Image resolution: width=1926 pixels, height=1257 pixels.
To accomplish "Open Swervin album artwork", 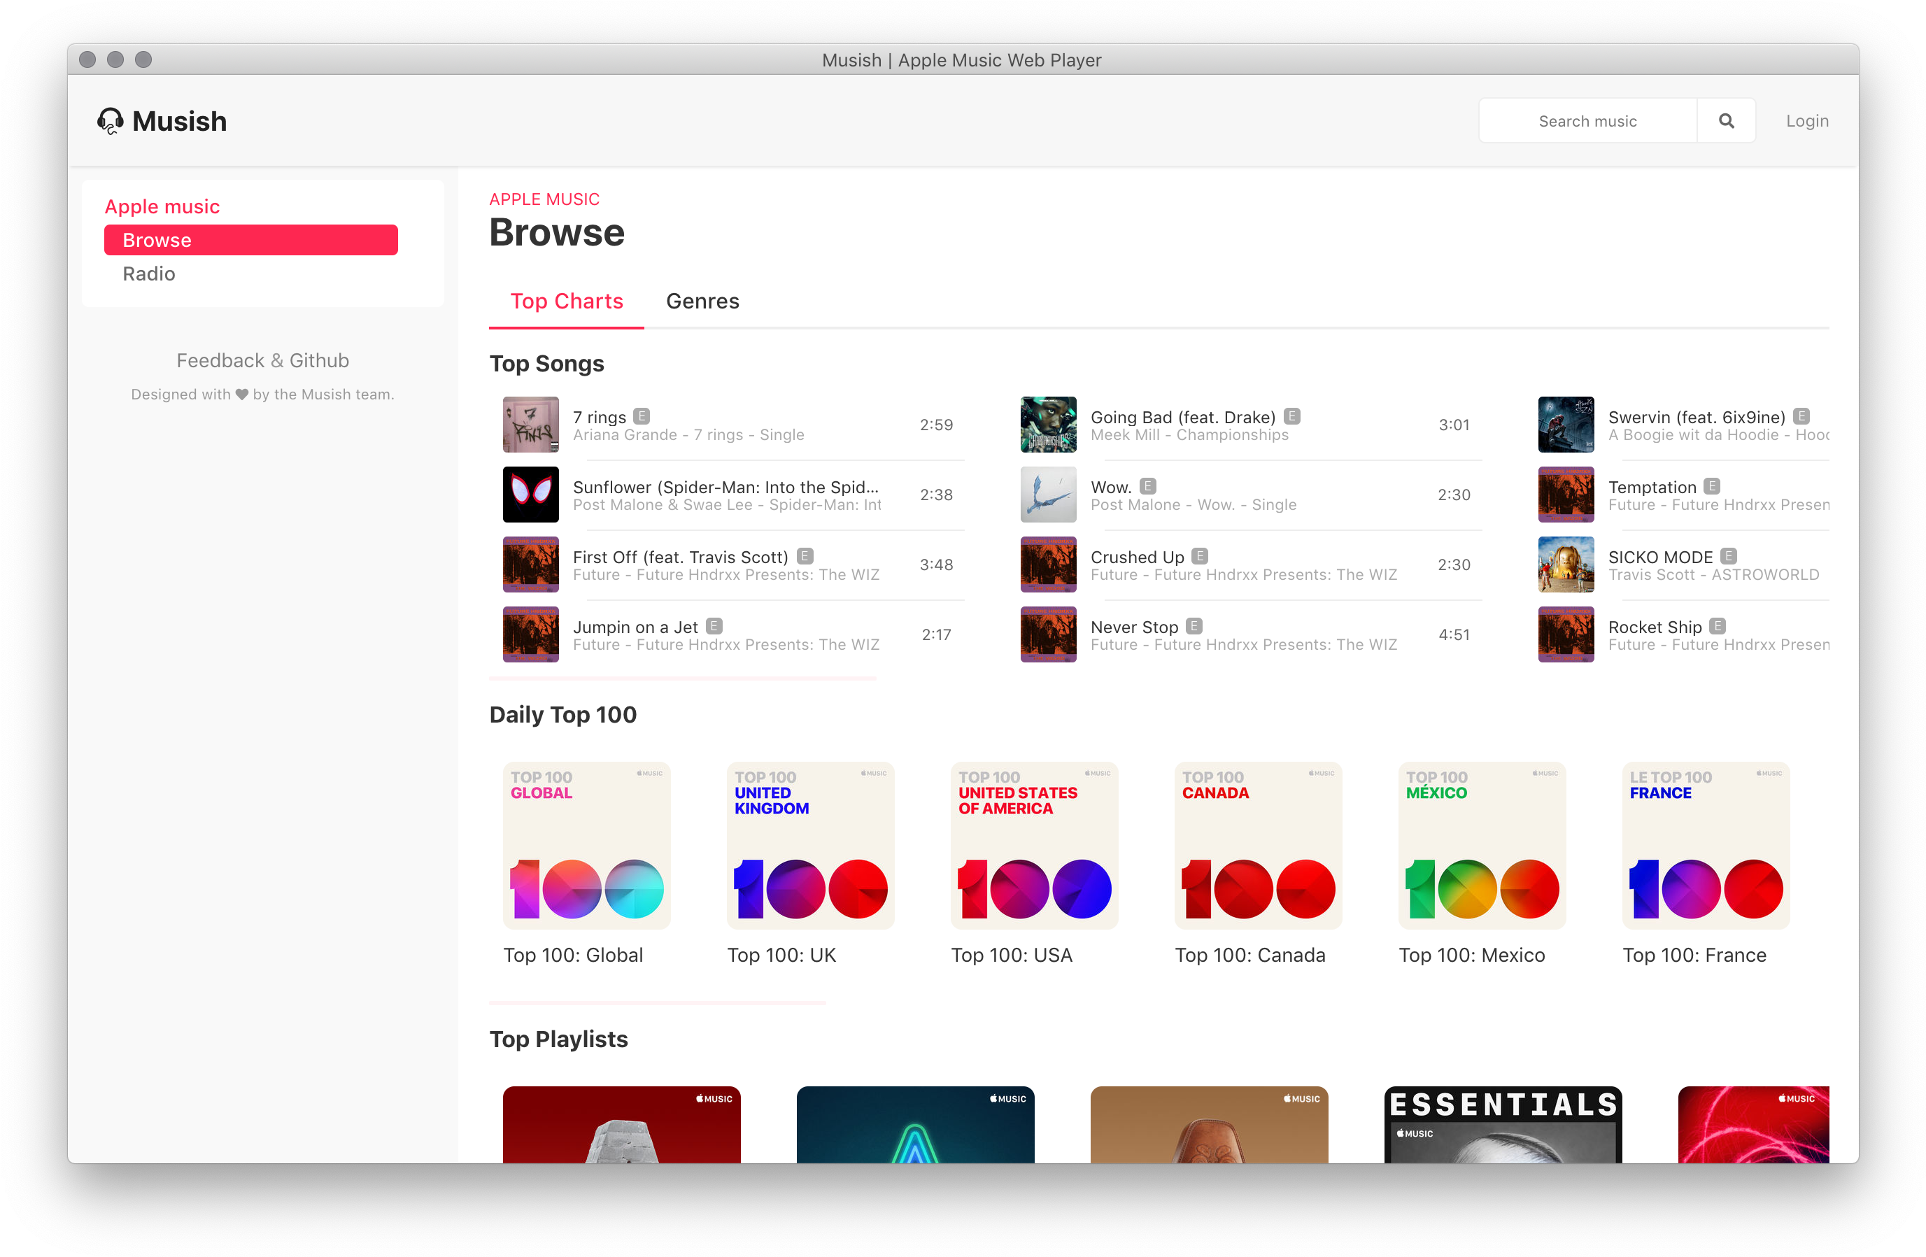I will [1566, 425].
